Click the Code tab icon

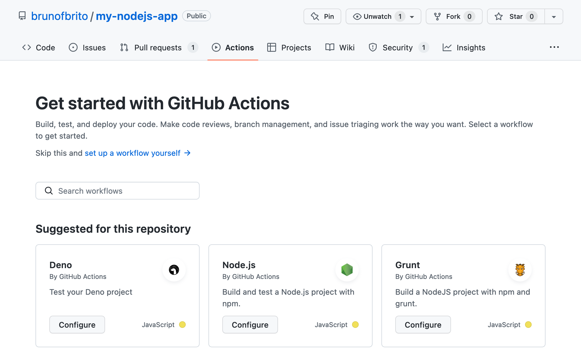click(26, 47)
